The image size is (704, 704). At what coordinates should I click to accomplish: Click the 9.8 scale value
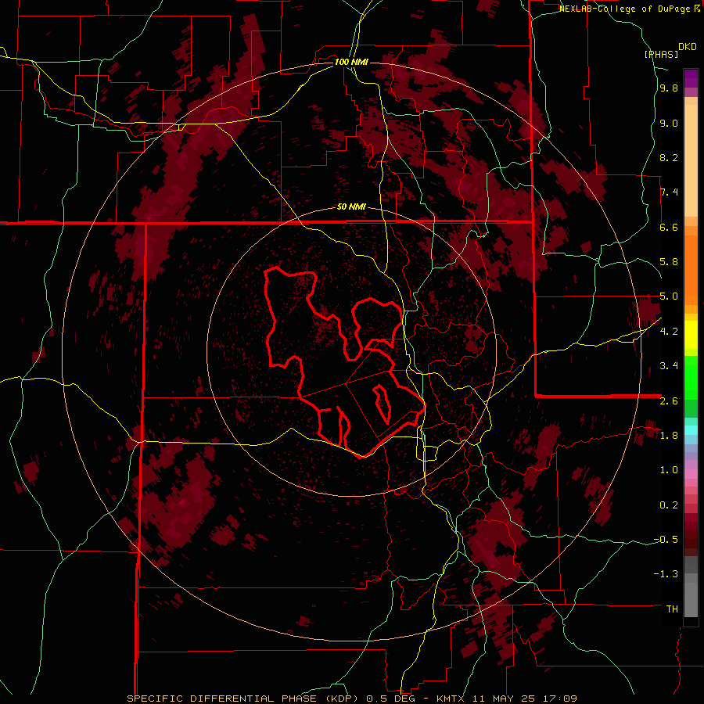[669, 88]
